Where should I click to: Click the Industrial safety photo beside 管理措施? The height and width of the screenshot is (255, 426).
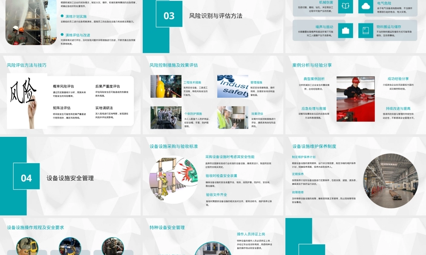click(233, 86)
